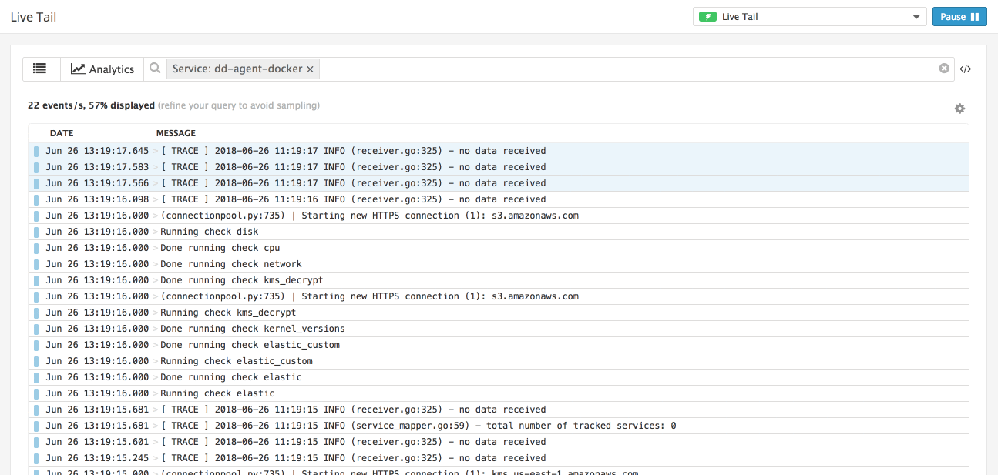The height and width of the screenshot is (475, 998).
Task: Open log entry at 13:19:17.566
Action: [x=499, y=183]
